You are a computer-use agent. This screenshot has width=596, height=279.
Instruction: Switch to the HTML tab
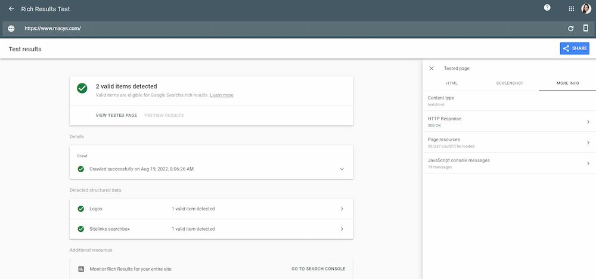(452, 83)
